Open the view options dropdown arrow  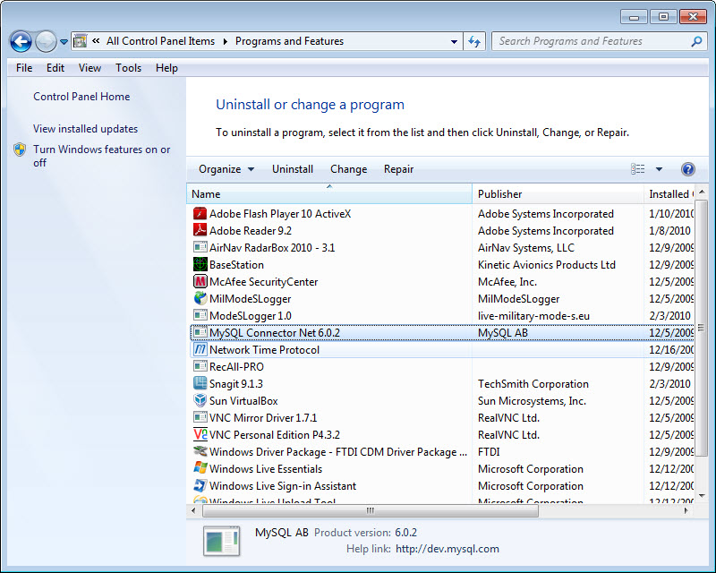pos(659,169)
